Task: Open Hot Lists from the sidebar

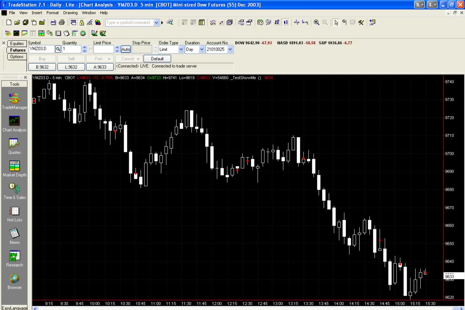Action: (15, 213)
